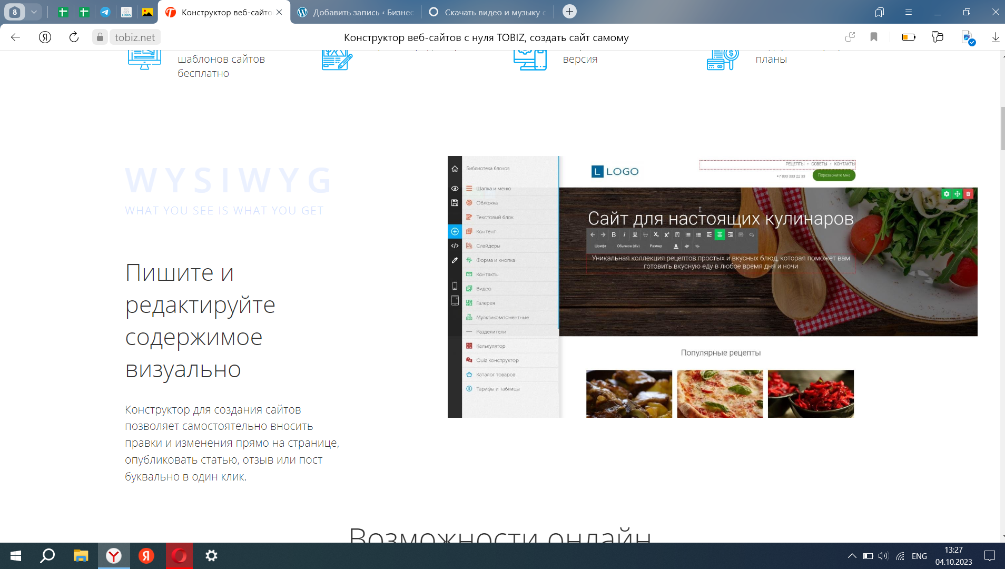Open the Telegram pinned tab
This screenshot has height=569, width=1005.
point(105,12)
